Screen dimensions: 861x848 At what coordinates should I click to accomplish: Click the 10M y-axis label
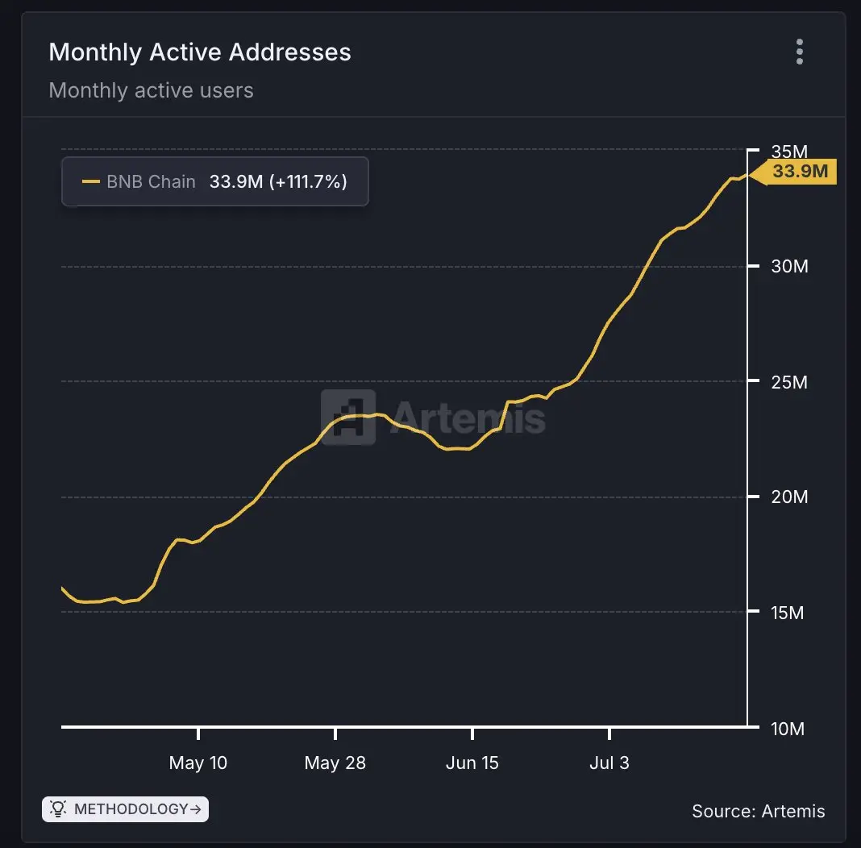point(788,729)
